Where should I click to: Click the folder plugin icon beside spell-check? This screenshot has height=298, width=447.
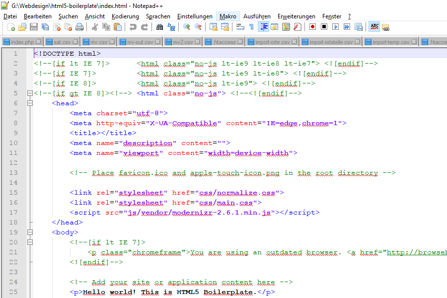tap(385, 27)
